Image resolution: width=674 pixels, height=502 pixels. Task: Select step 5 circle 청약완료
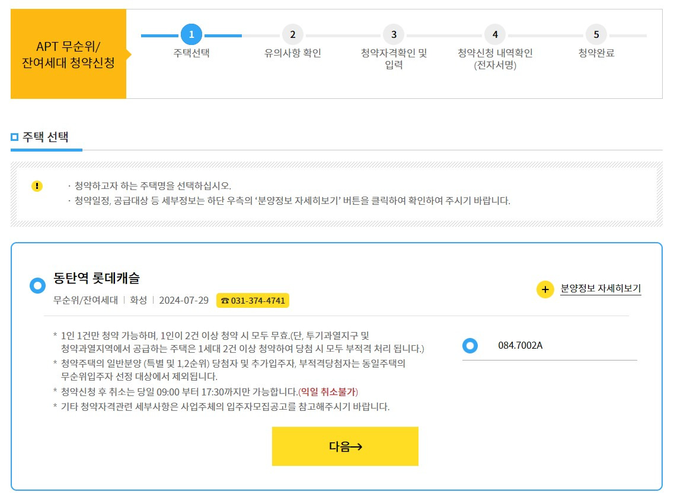click(596, 34)
